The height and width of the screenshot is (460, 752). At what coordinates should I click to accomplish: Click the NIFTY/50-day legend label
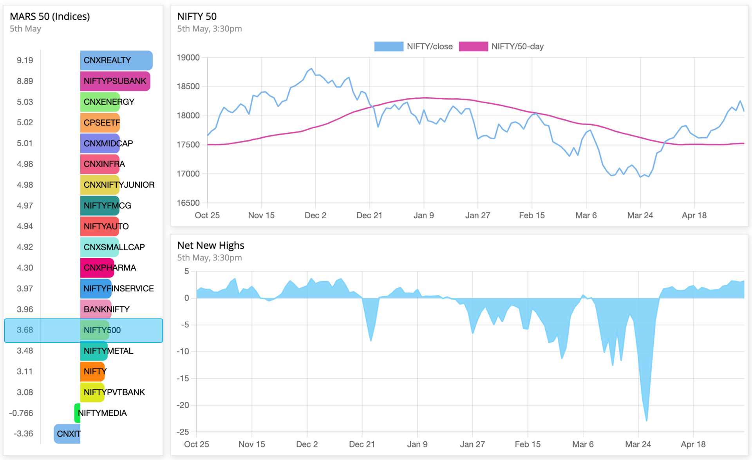(x=517, y=47)
